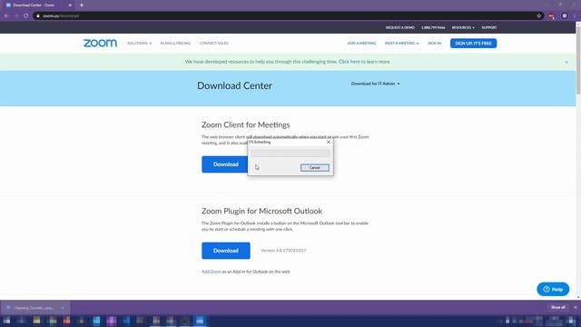Open a new browser tab with plus
Viewport: 581px width, 327px height.
click(x=82, y=5)
